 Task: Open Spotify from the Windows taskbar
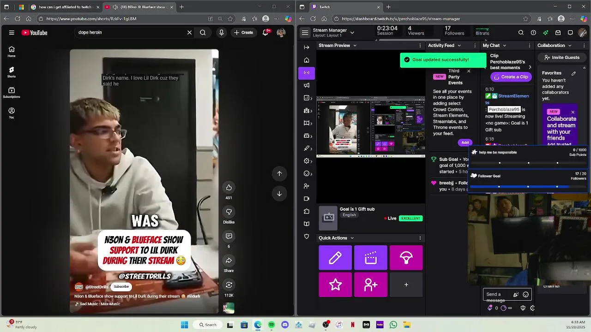click(x=271, y=325)
